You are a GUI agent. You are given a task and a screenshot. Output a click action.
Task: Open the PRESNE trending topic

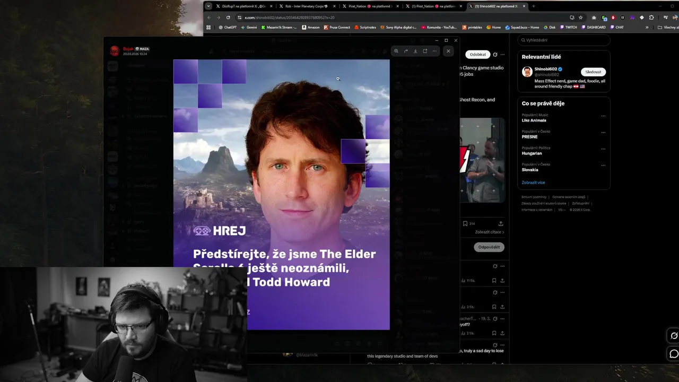pos(529,137)
